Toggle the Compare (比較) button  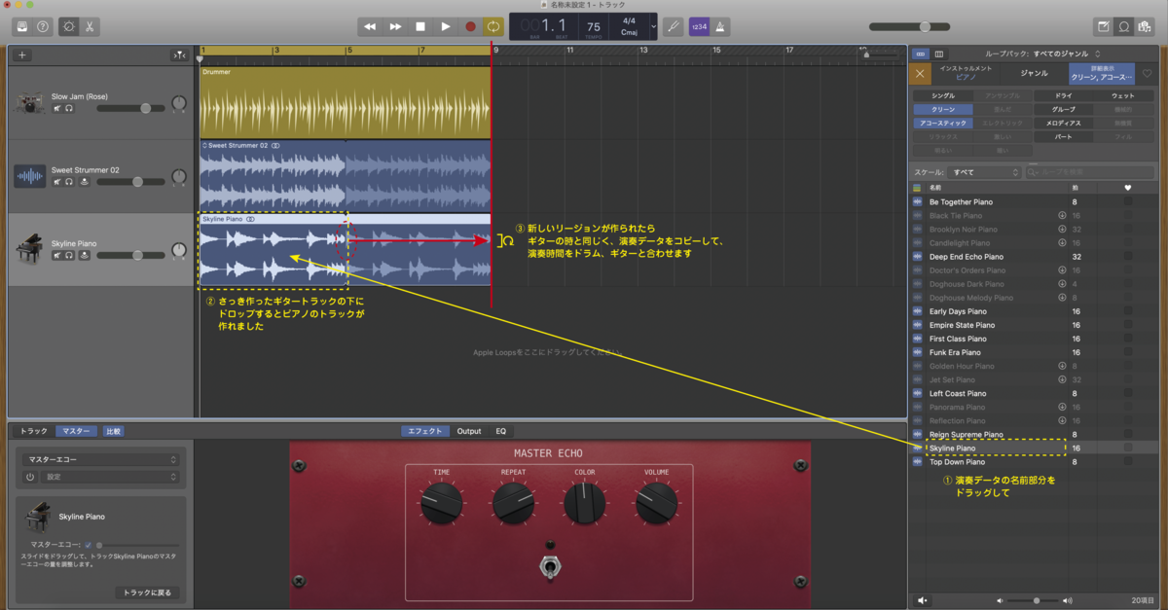coord(114,431)
